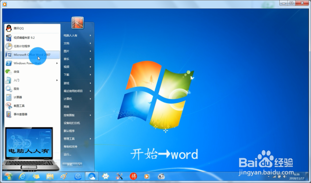Open the clock showing 6:36
This screenshot has width=311, height=183.
tap(297, 176)
